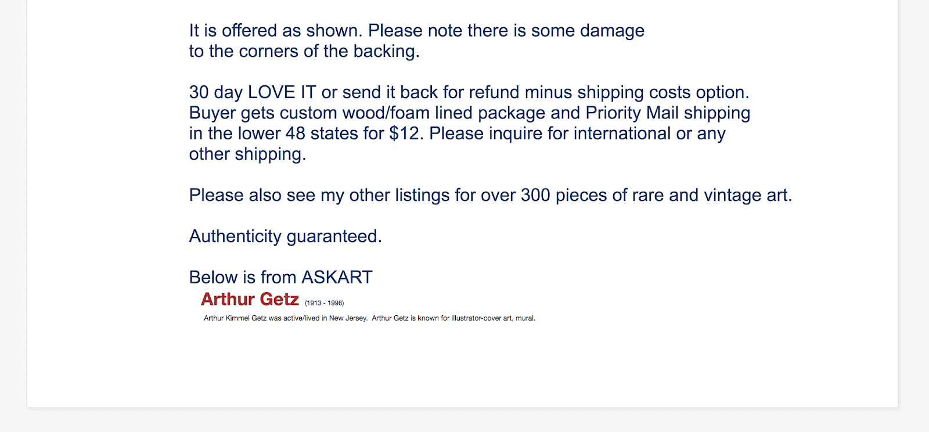Click Arthur Kimmel Getz in the bio
The image size is (929, 432).
pos(235,318)
